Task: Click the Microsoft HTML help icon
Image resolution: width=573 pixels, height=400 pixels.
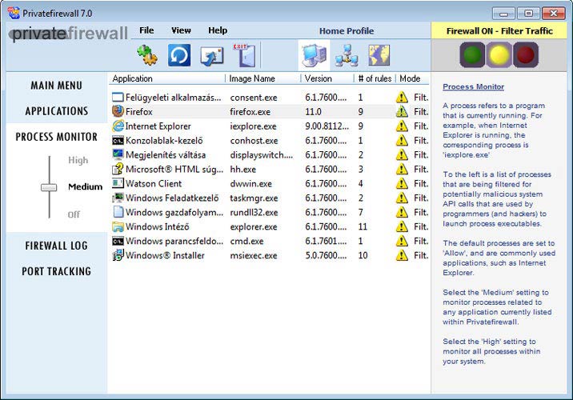Action: pos(118,169)
